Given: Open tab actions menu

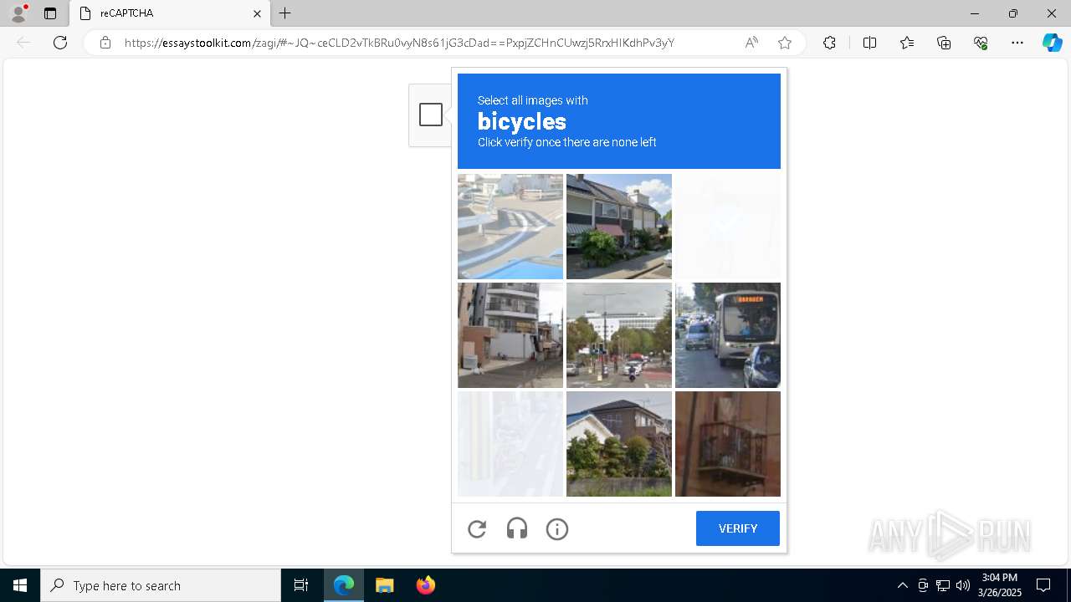Looking at the screenshot, I should coord(50,13).
